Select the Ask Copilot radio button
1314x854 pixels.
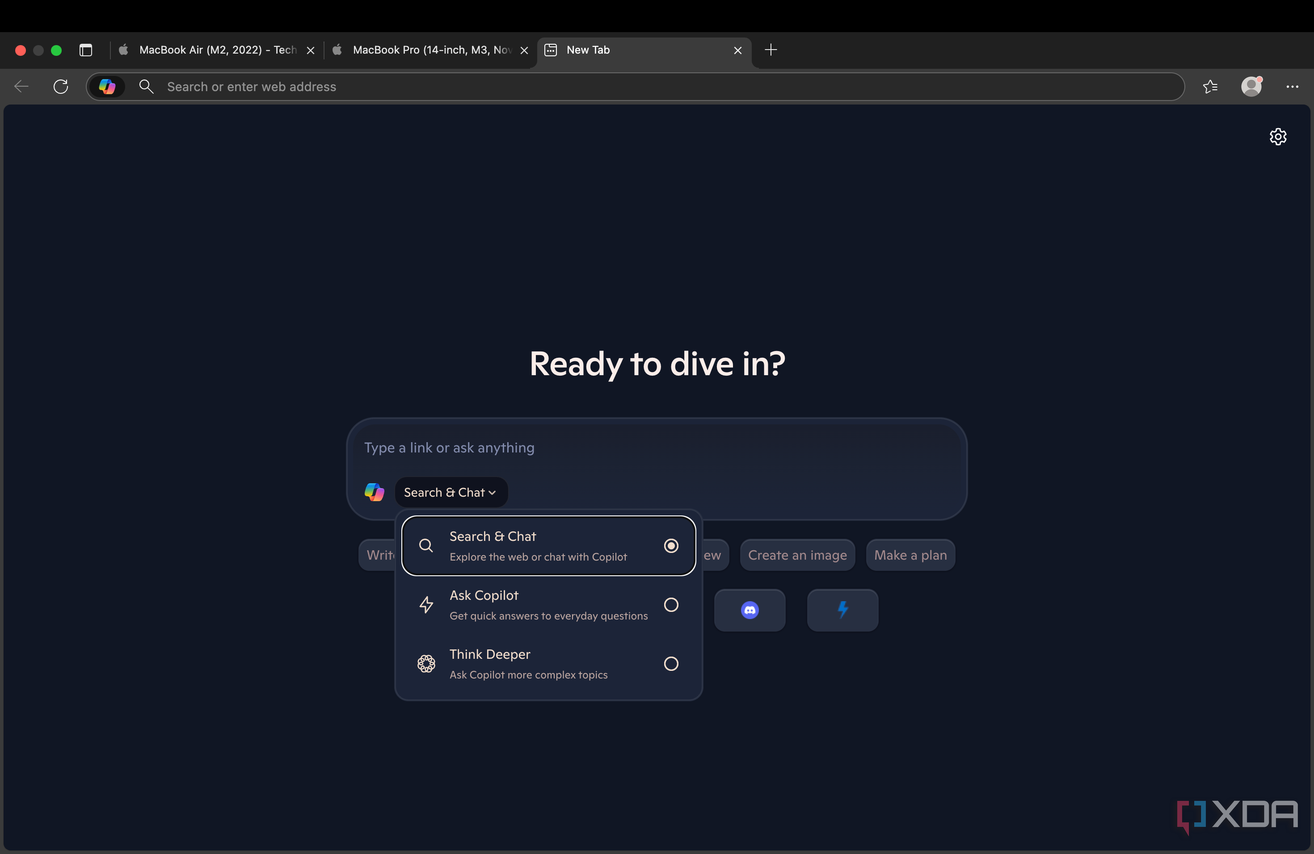(671, 605)
